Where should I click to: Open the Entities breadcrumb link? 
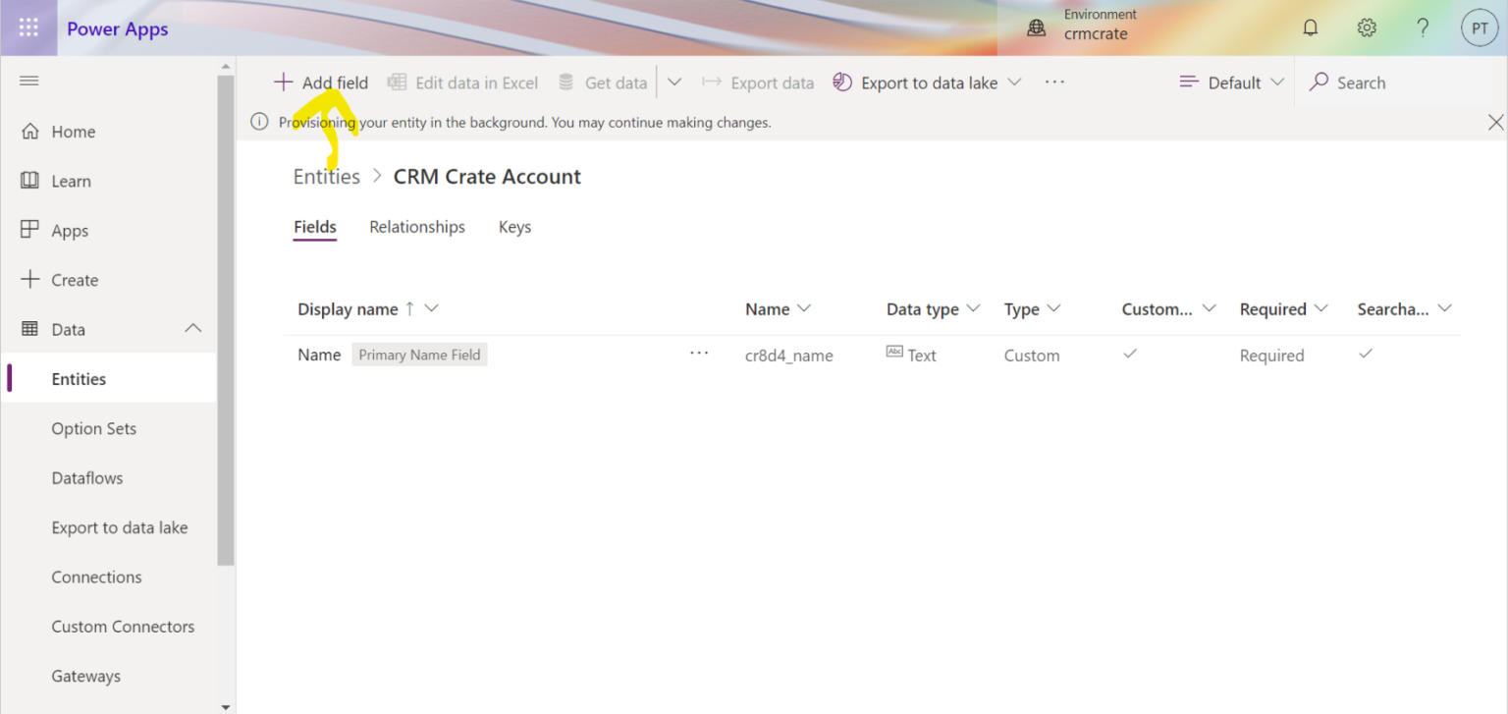(x=326, y=176)
